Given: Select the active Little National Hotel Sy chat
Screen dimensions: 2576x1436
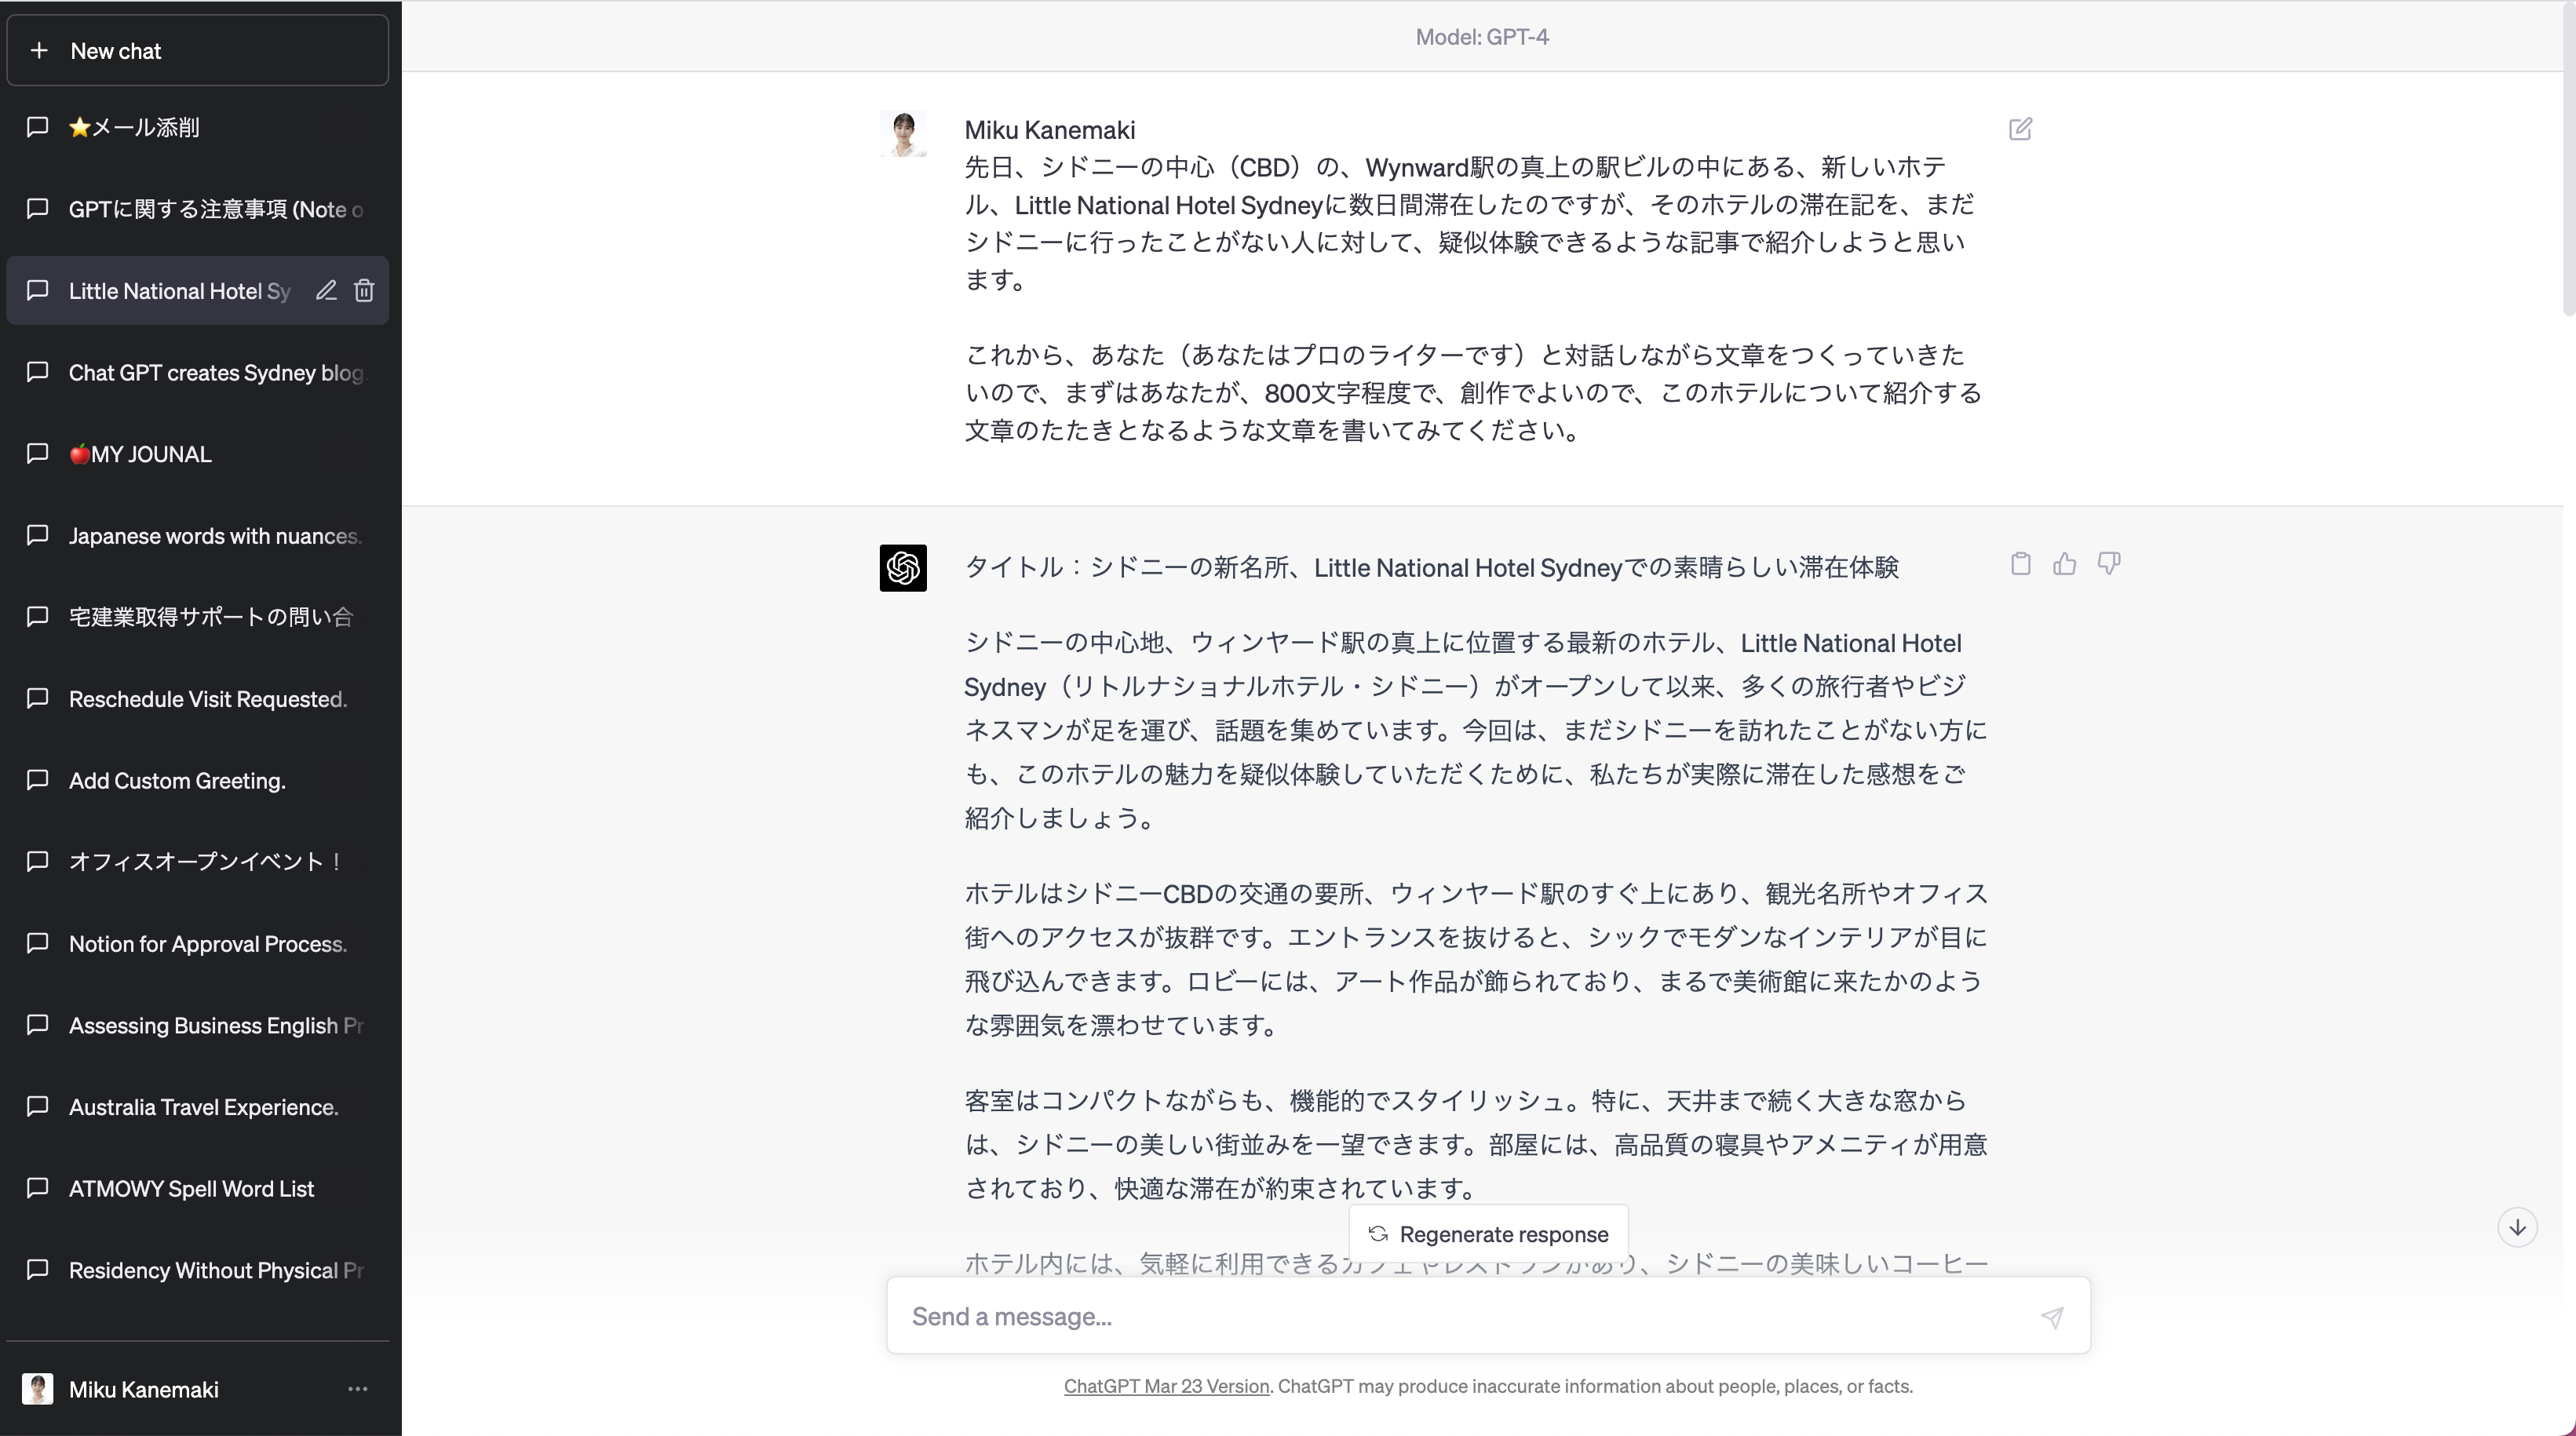Looking at the screenshot, I should pos(197,291).
